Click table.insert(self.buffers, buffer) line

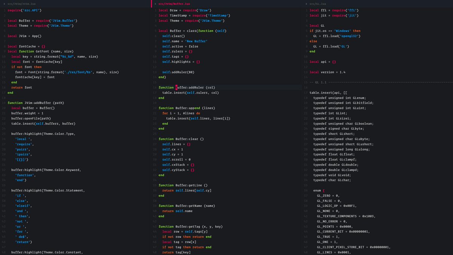coord(43,124)
